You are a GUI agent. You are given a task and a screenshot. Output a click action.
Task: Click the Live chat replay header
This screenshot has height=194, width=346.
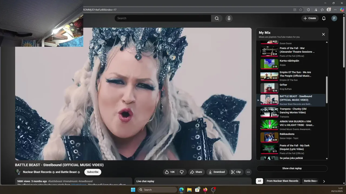click(x=145, y=181)
